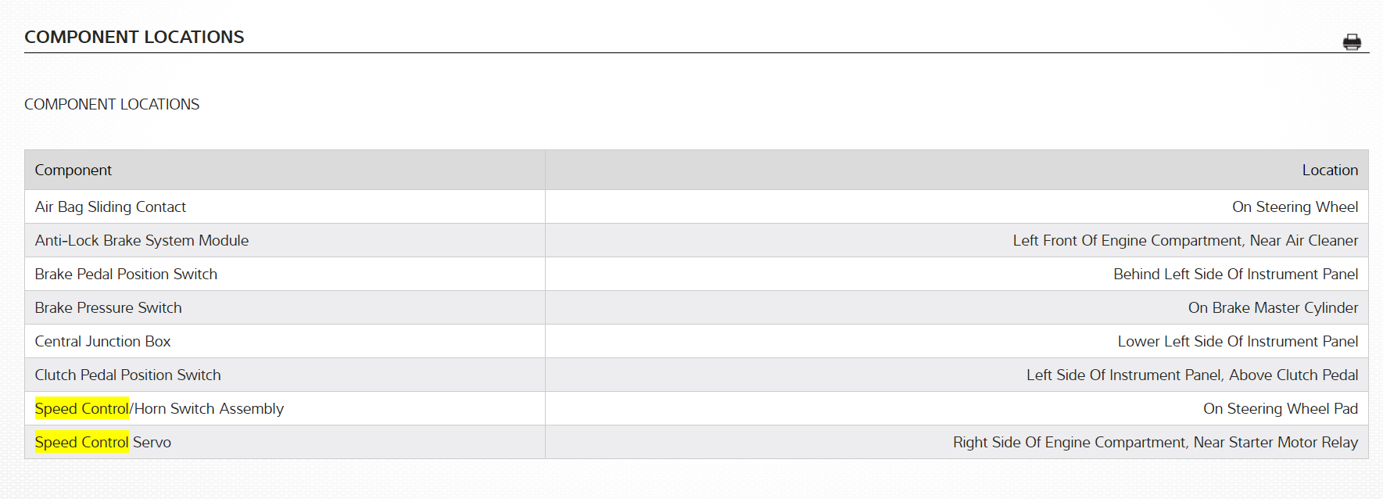
Task: Select the Anti-Lock Brake System Module cell
Action: (x=142, y=241)
